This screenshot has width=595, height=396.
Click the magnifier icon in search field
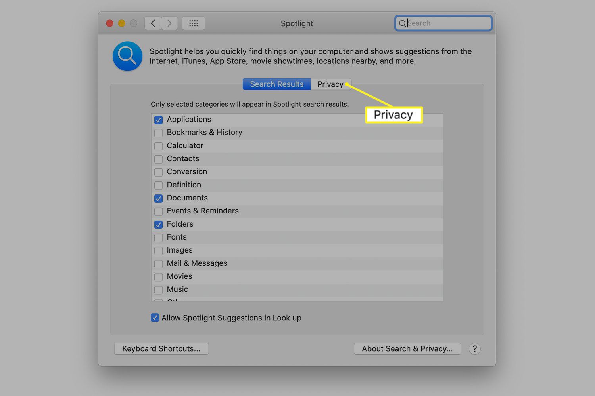(x=402, y=23)
